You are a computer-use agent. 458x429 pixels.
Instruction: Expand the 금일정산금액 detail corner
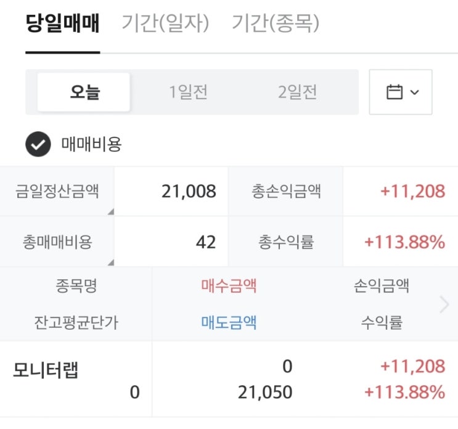click(111, 212)
